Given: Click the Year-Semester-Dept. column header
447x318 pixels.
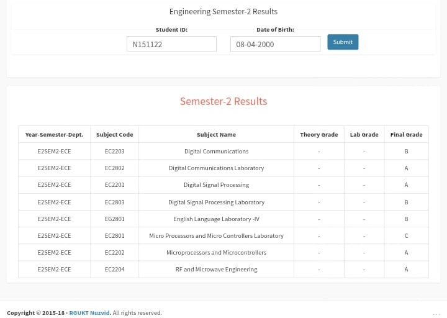Looking at the screenshot, I should coord(54,135).
